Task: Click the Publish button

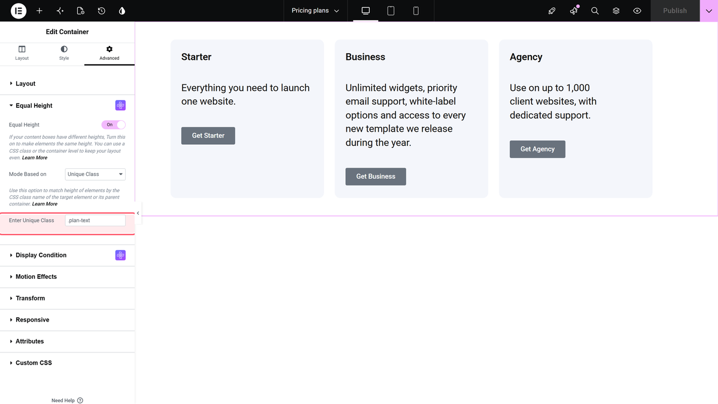Action: [675, 11]
